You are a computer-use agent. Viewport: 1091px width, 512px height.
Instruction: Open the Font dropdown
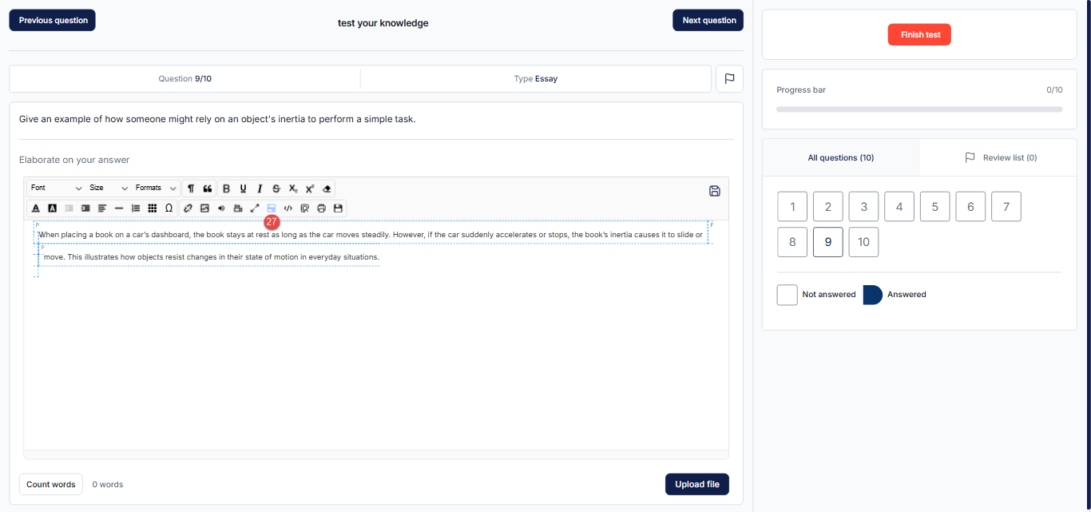(x=56, y=189)
